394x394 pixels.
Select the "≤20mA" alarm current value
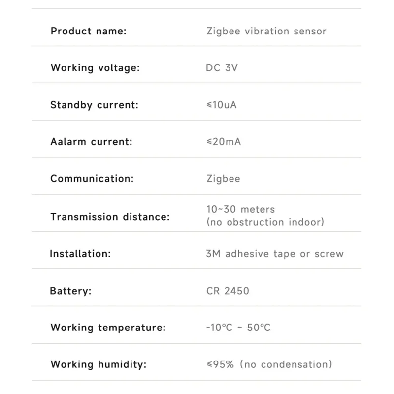pyautogui.click(x=224, y=142)
